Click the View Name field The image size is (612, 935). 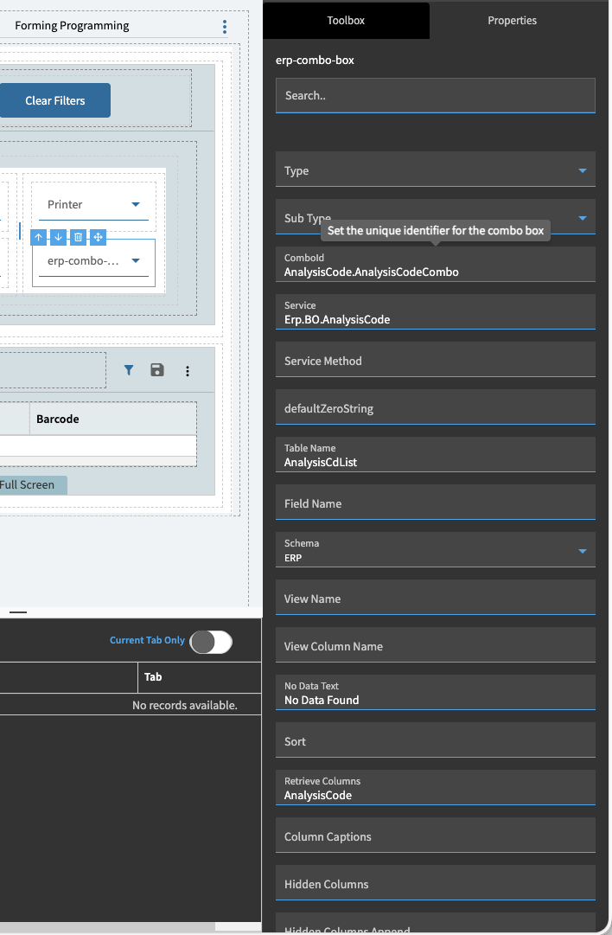[x=436, y=598]
